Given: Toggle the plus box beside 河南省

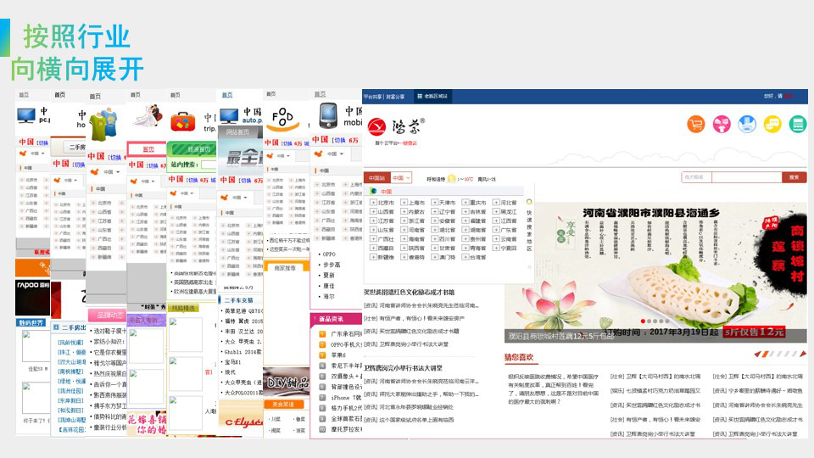Looking at the screenshot, I should 404,230.
